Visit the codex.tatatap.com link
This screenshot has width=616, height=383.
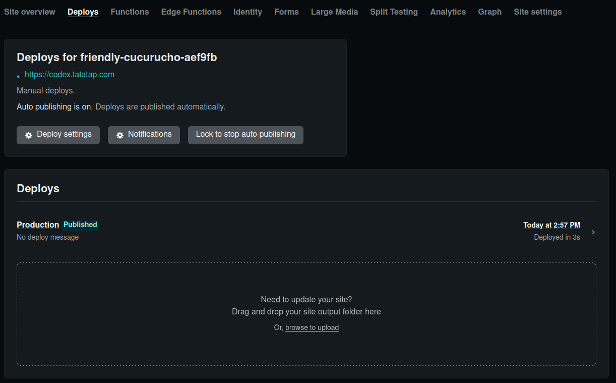click(x=70, y=74)
